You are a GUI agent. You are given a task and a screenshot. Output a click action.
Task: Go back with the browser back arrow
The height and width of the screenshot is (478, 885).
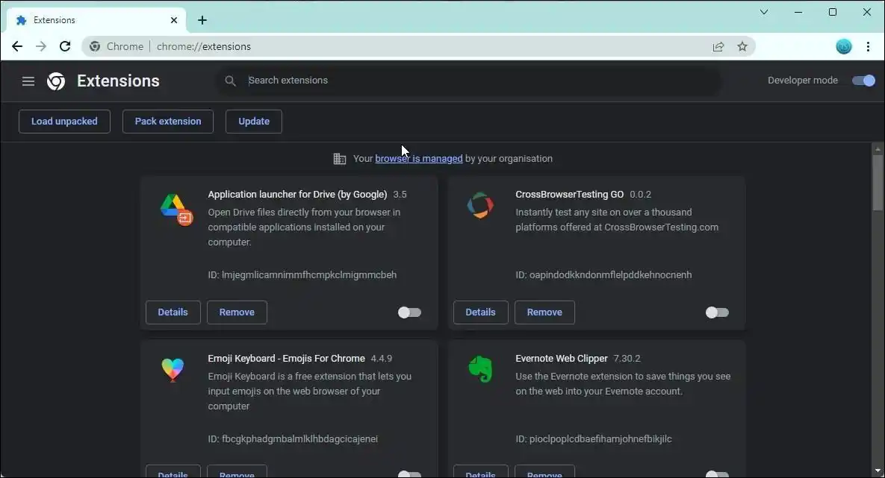pyautogui.click(x=17, y=46)
